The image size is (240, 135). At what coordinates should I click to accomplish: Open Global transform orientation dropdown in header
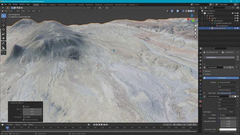tap(88, 8)
